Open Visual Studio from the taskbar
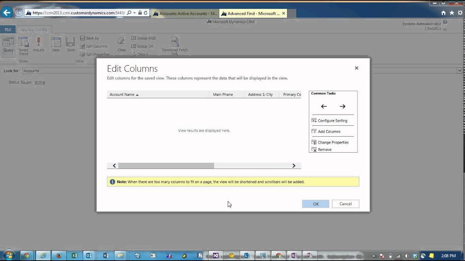The height and width of the screenshot is (261, 465). pos(216,256)
